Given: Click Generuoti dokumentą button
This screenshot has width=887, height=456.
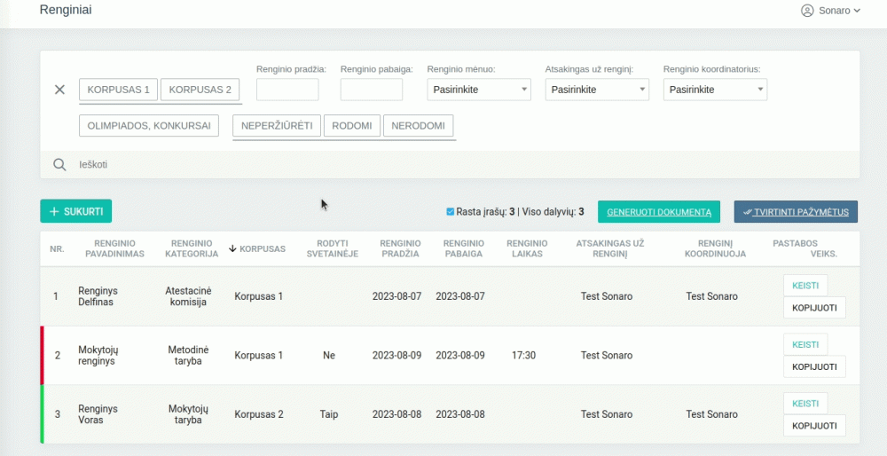Looking at the screenshot, I should 659,212.
